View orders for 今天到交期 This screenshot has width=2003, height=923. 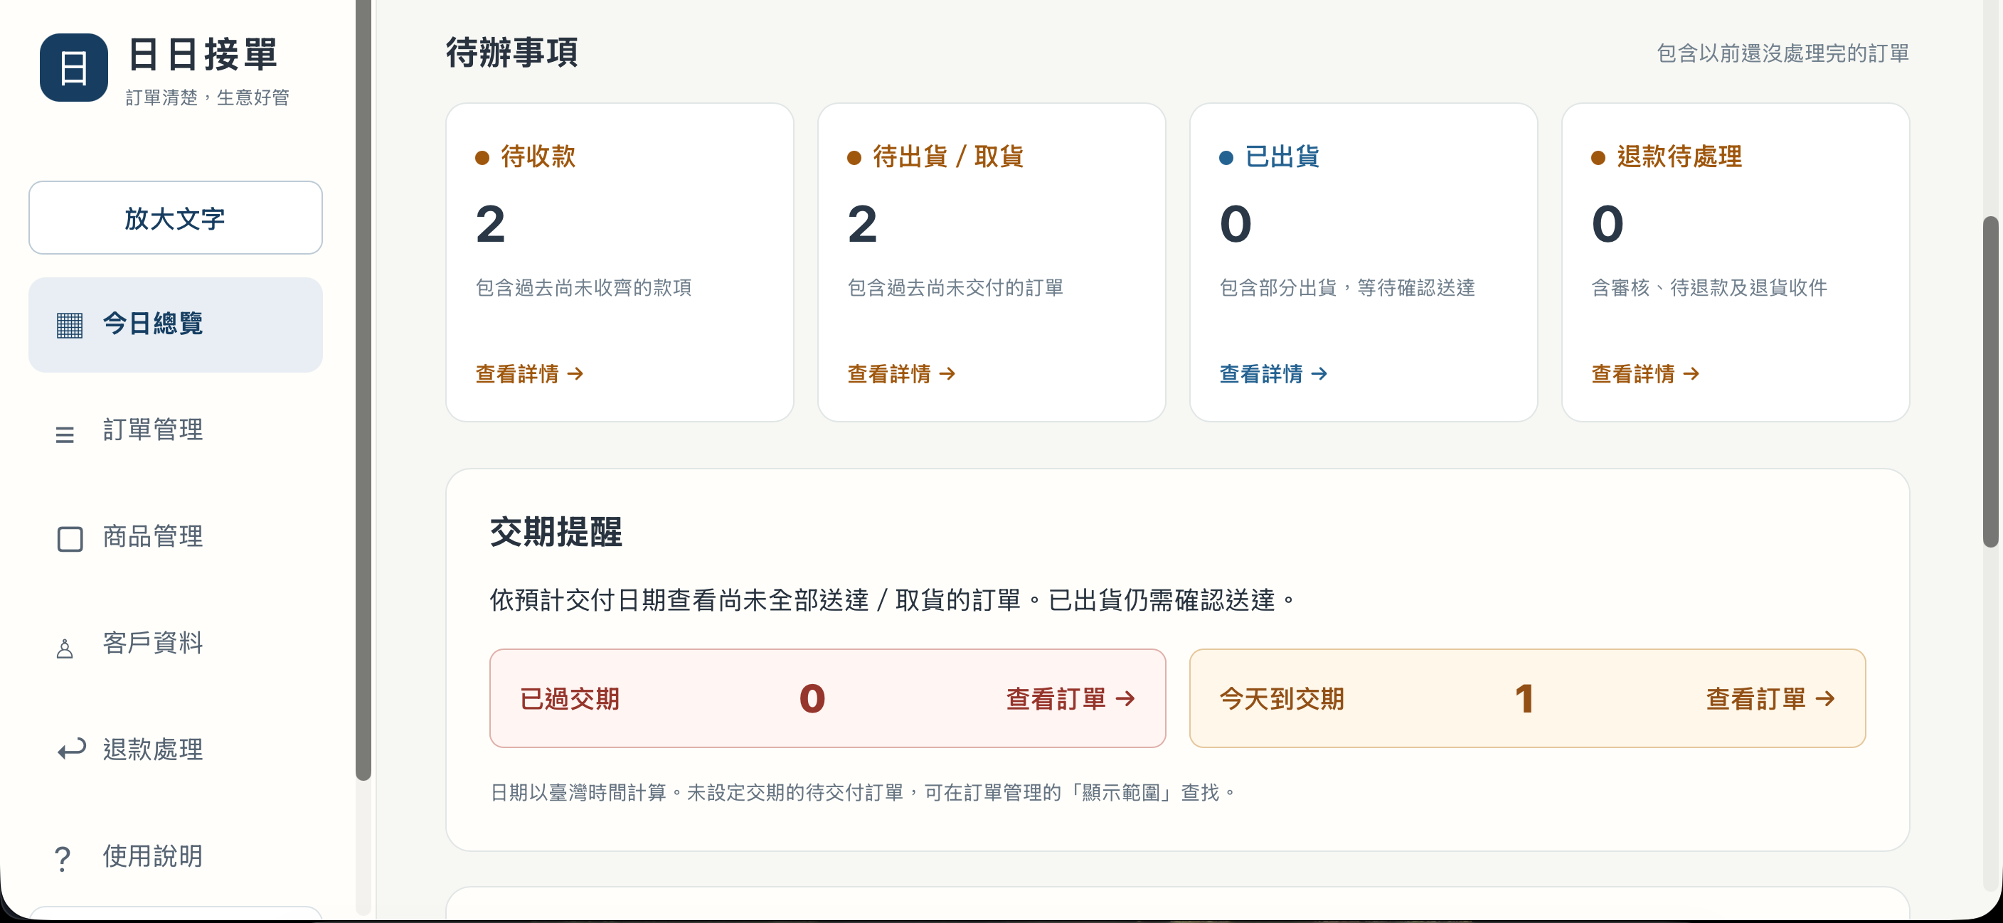pyautogui.click(x=1770, y=699)
